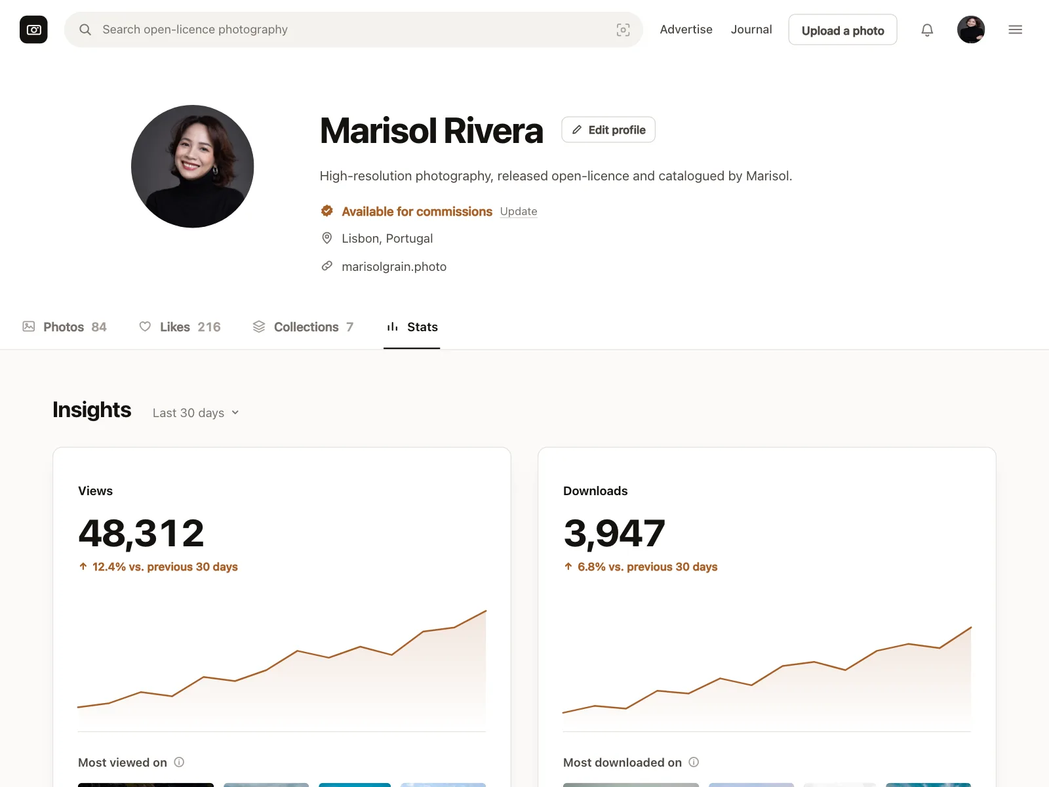Open notifications bell
The height and width of the screenshot is (787, 1049).
point(927,30)
